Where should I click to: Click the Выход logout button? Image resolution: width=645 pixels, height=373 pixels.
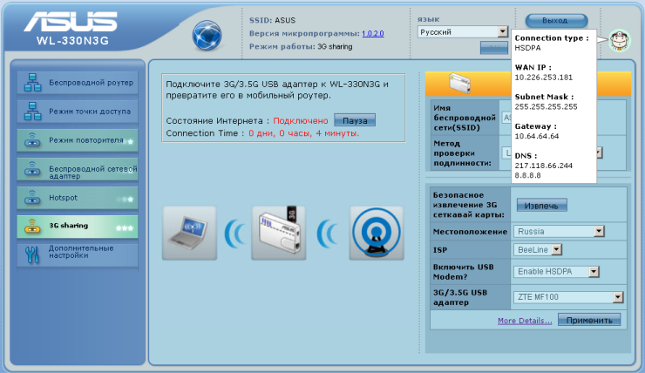click(x=556, y=20)
